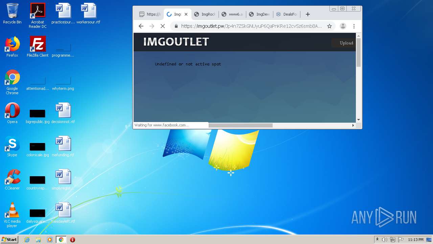Open practicejour document on desktop
The height and width of the screenshot is (244, 433).
click(x=63, y=14)
